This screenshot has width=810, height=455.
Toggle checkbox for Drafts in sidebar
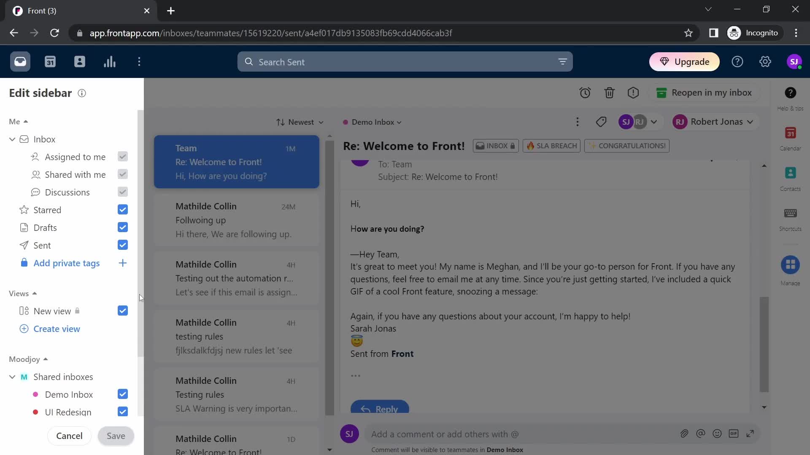(x=122, y=228)
